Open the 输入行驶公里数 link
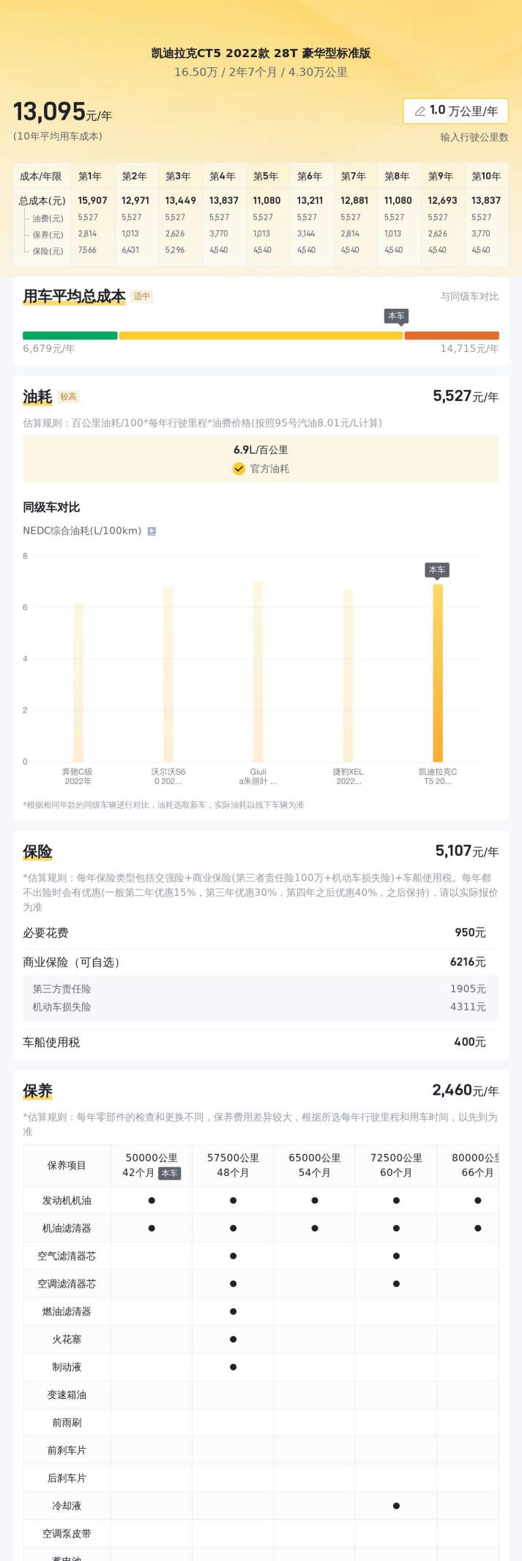The width and height of the screenshot is (522, 1561). coord(474,137)
